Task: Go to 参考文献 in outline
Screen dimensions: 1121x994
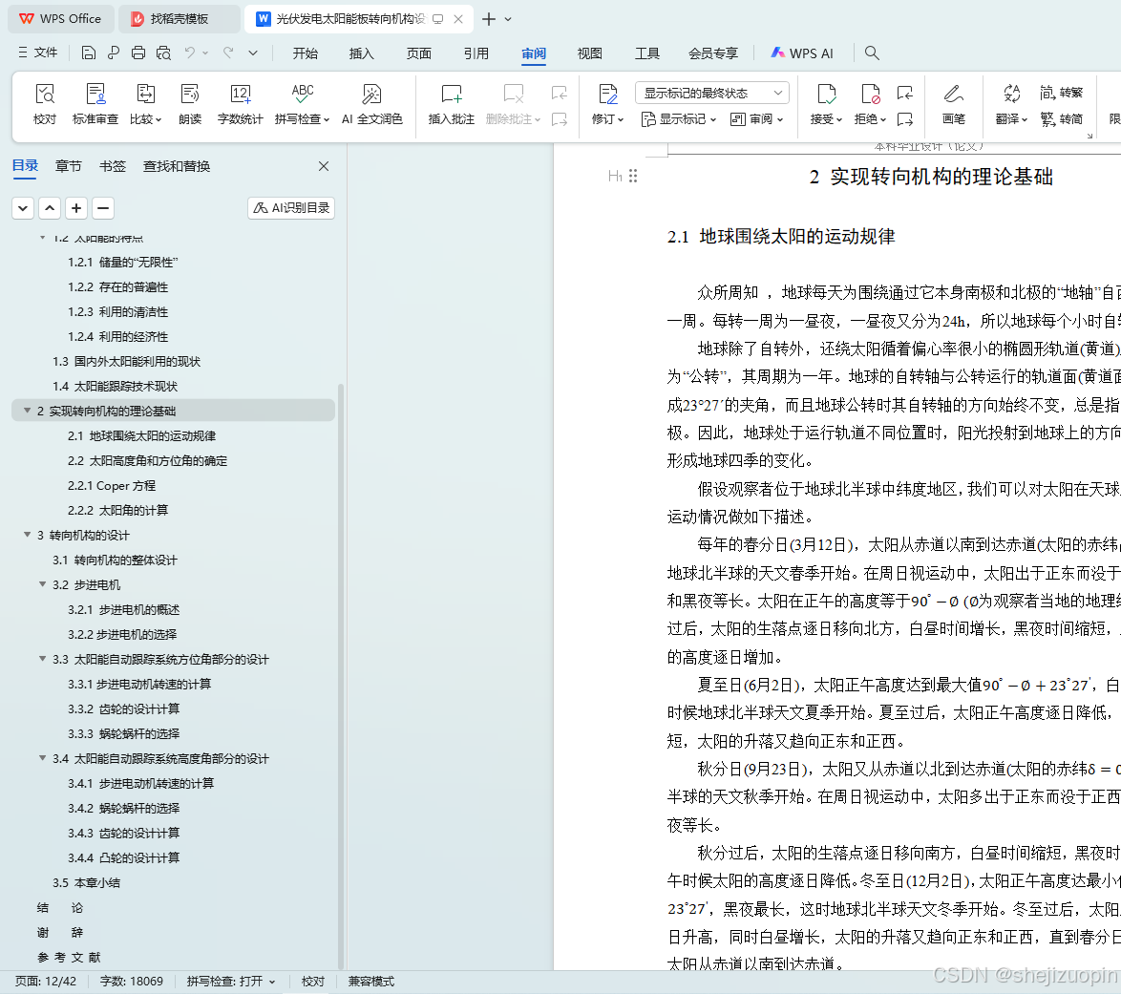Action: click(69, 957)
